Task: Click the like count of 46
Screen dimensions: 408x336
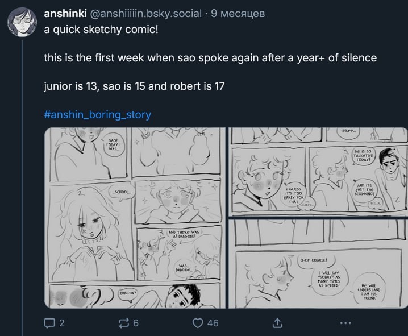Action: pos(213,323)
